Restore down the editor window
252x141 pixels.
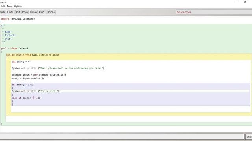pyautogui.click(x=245, y=2)
